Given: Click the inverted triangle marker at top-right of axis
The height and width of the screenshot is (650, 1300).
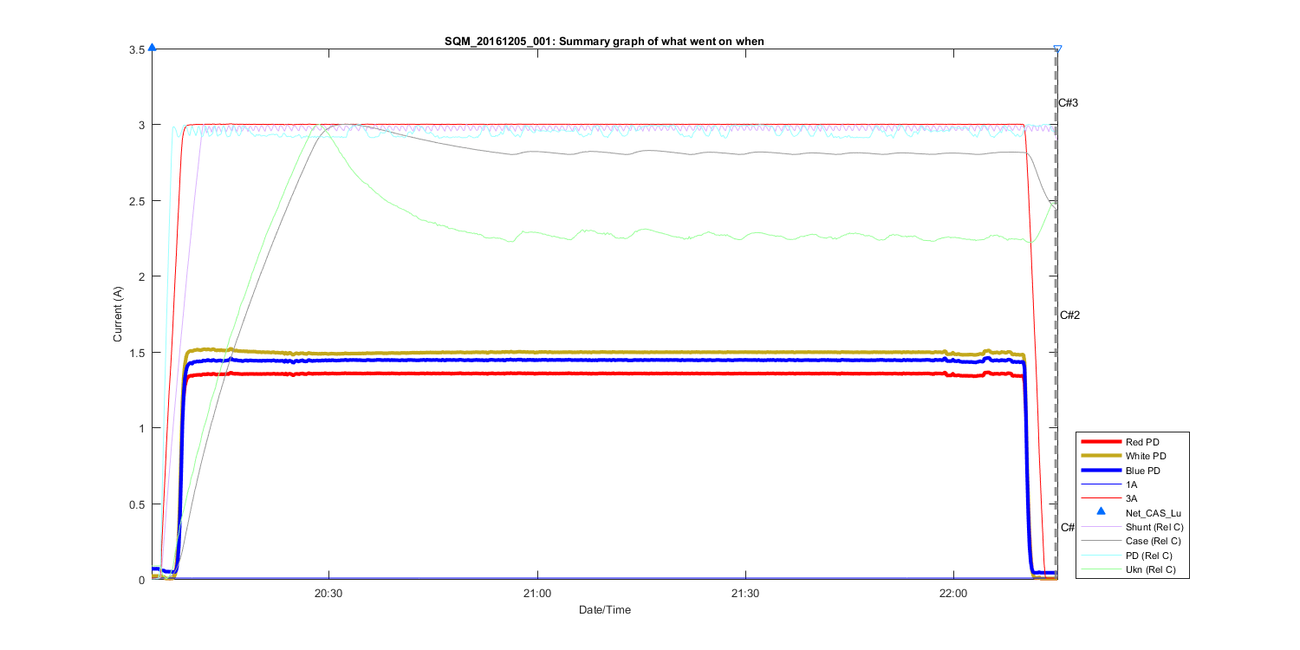Looking at the screenshot, I should pyautogui.click(x=1057, y=49).
